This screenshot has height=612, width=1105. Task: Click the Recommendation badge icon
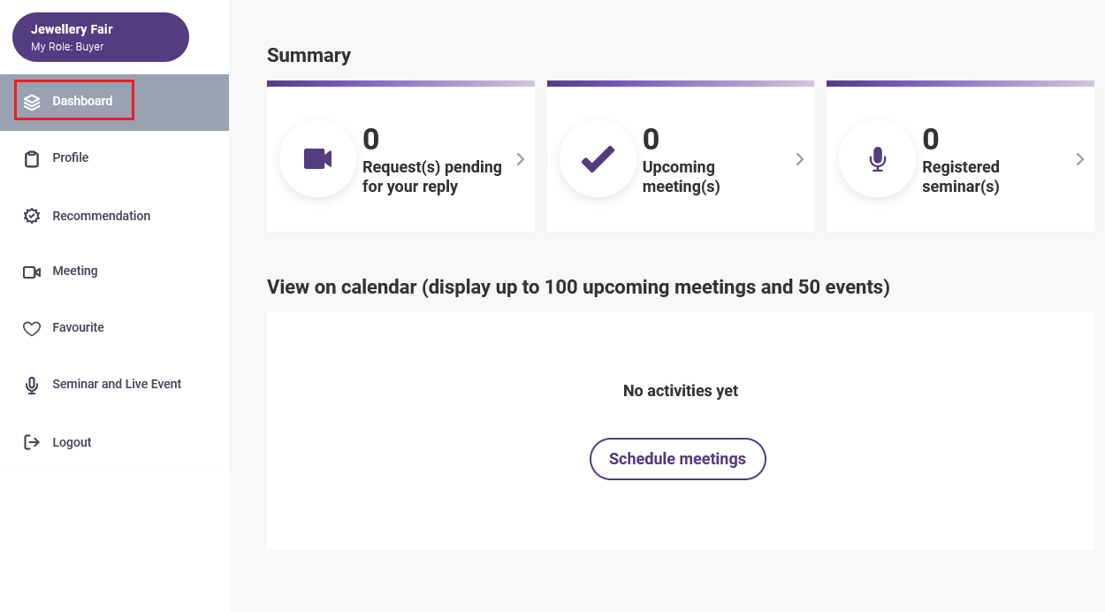(32, 216)
